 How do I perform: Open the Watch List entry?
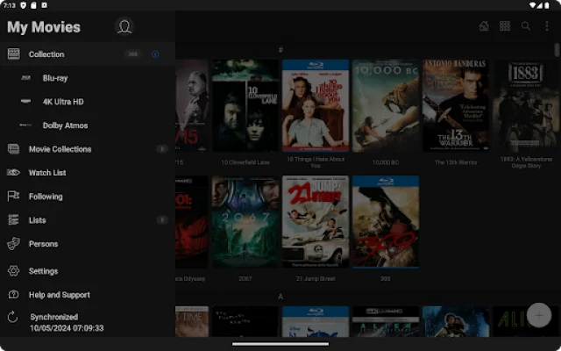click(88, 173)
